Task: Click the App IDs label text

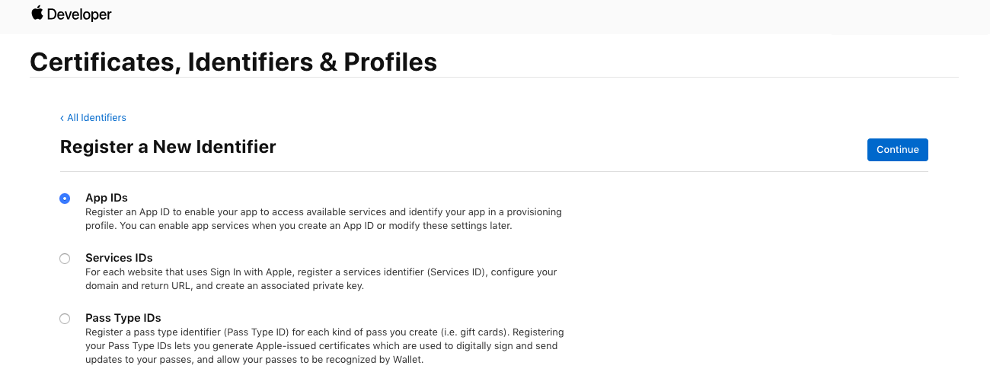Action: (x=107, y=198)
